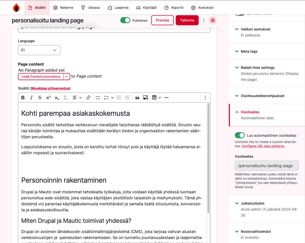
Task: Expand Osoiteuudelleenohjaukset section
Action: (267, 96)
